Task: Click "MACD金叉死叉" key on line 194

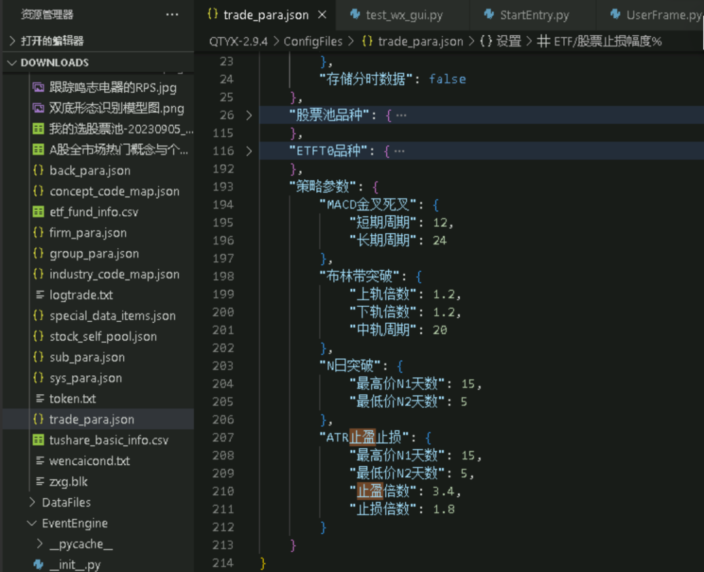Action: (368, 205)
